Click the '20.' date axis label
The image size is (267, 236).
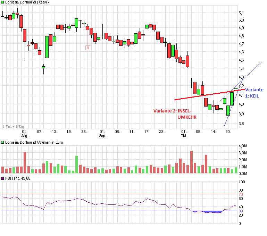click(x=228, y=132)
